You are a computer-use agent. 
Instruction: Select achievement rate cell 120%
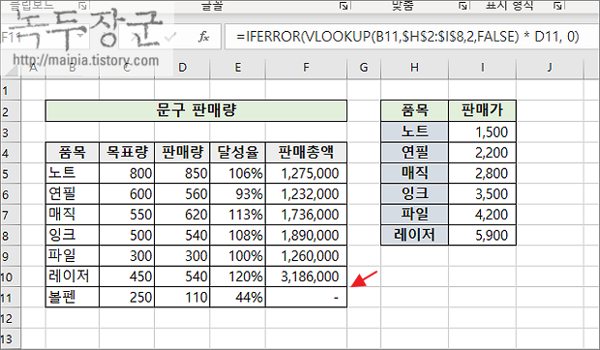click(238, 277)
